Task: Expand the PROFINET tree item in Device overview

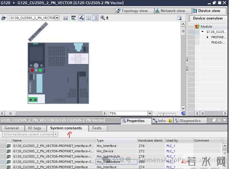Action: 208,37
